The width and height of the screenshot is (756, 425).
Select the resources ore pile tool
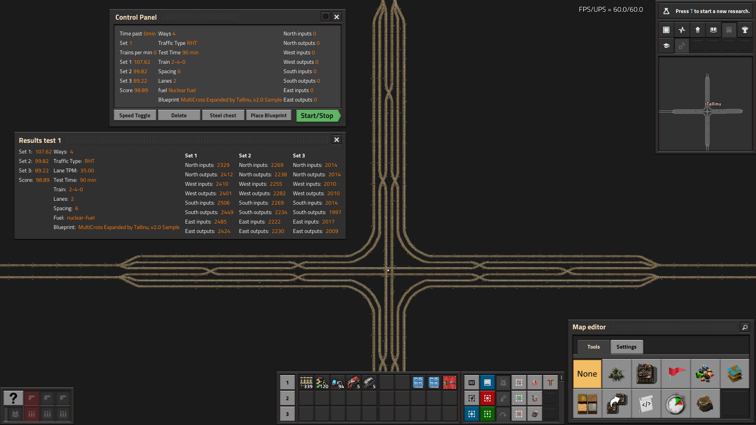[x=705, y=374]
